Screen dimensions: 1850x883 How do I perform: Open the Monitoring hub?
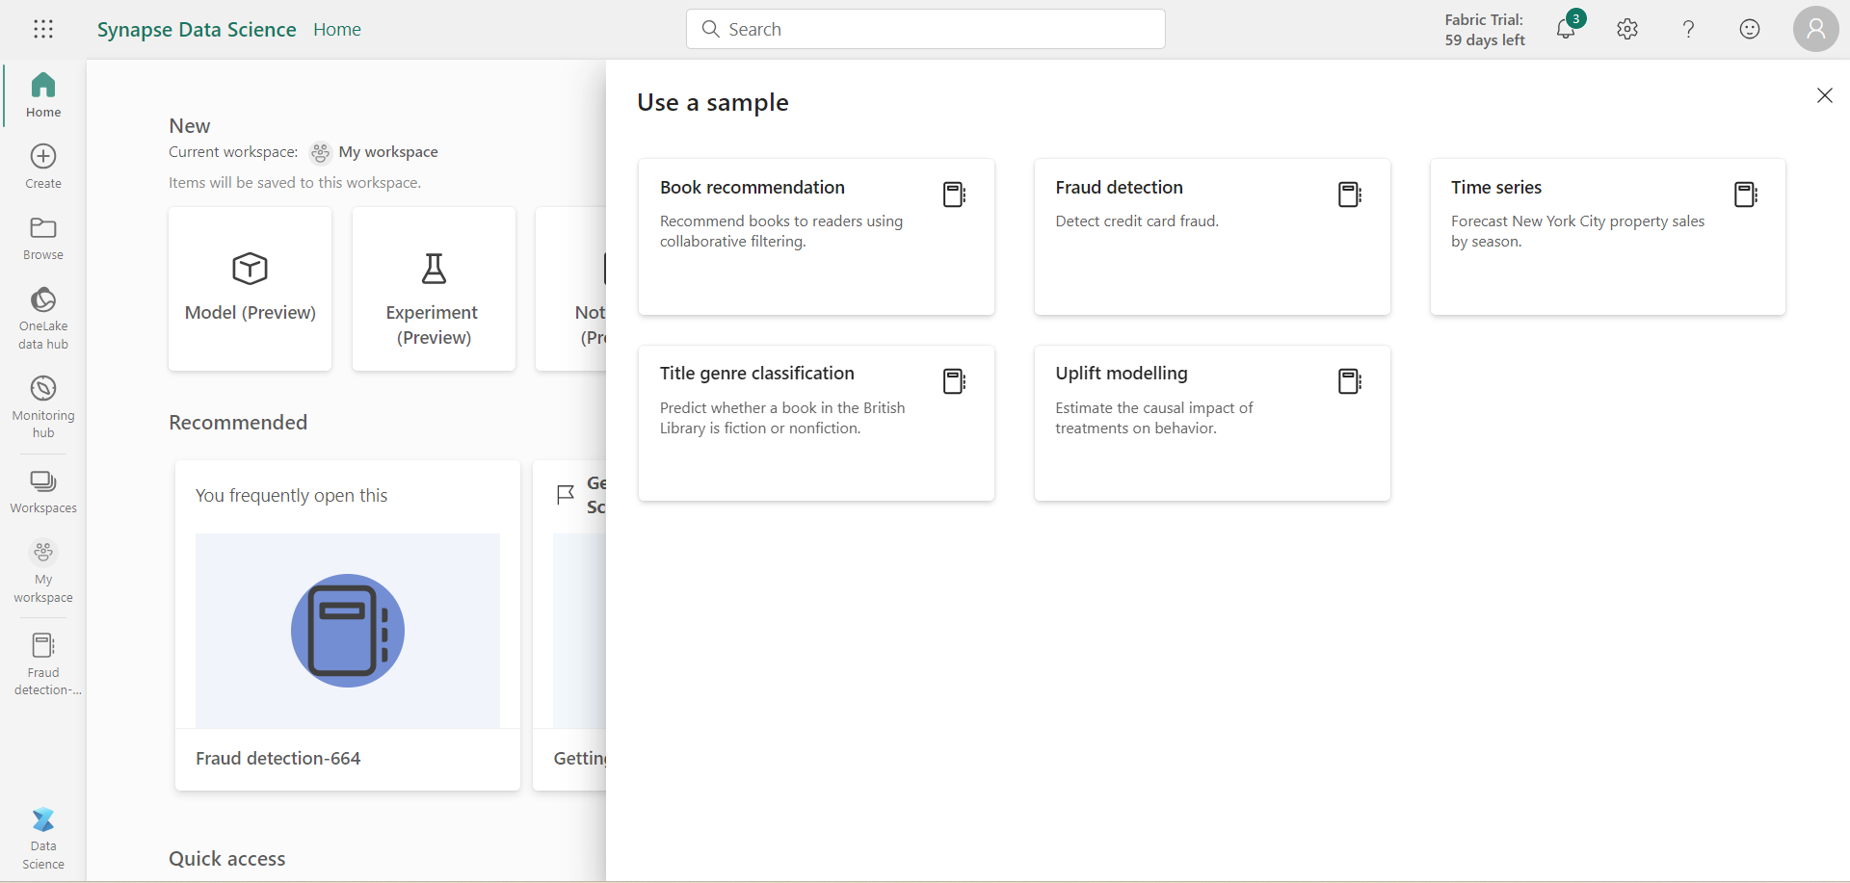pyautogui.click(x=43, y=404)
